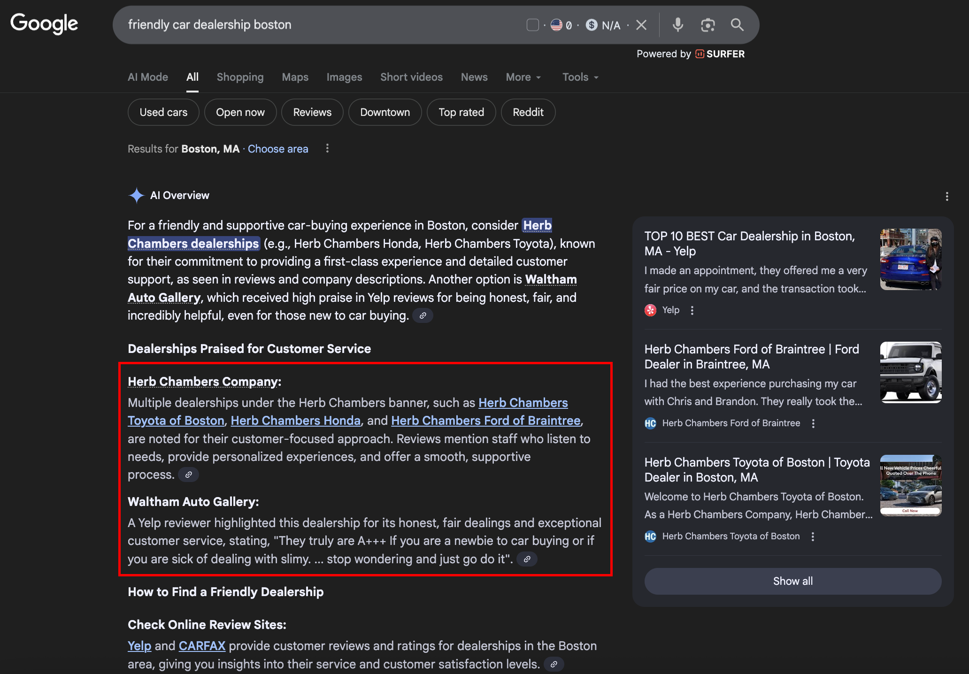Click the AI Overview sparkle icon
Image resolution: width=969 pixels, height=674 pixels.
pyautogui.click(x=136, y=195)
